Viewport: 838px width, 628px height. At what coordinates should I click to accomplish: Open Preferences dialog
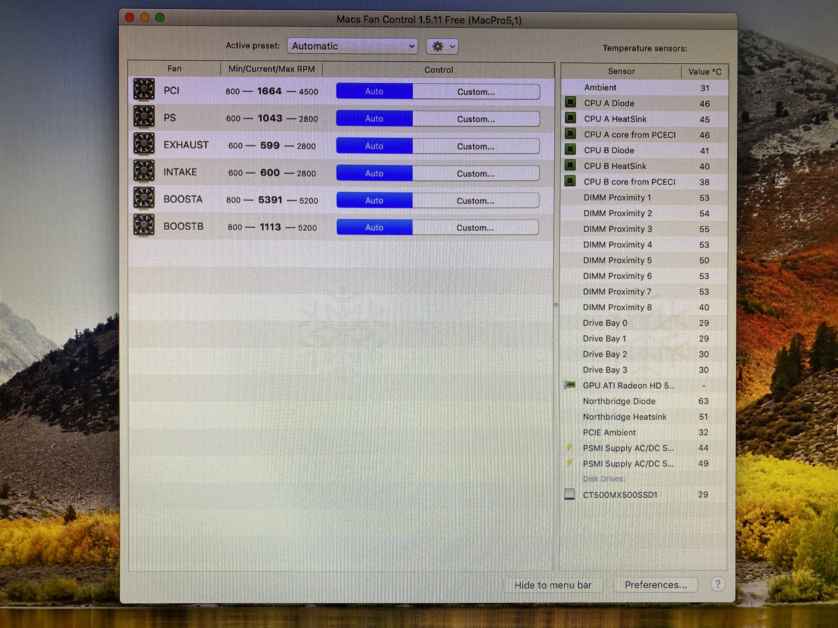tap(656, 584)
